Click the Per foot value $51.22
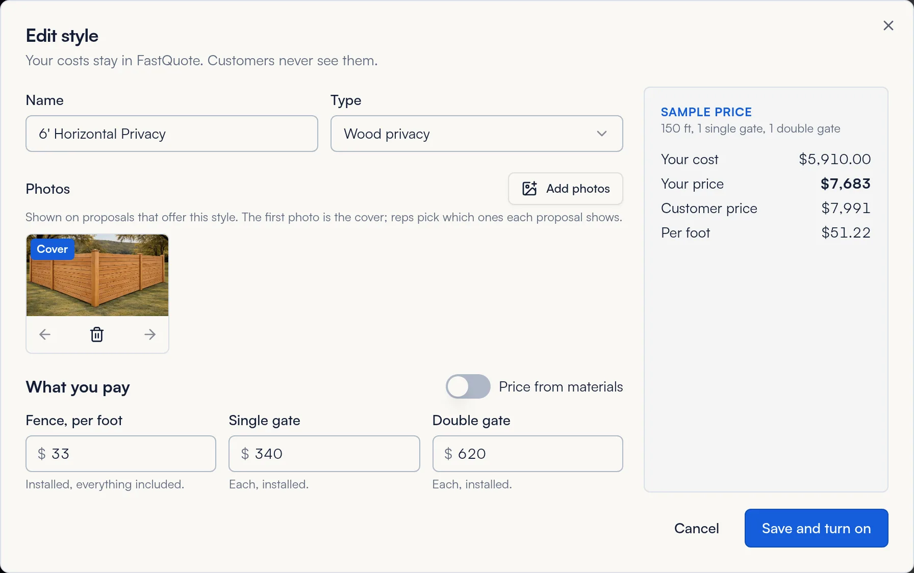Image resolution: width=914 pixels, height=573 pixels. (846, 232)
